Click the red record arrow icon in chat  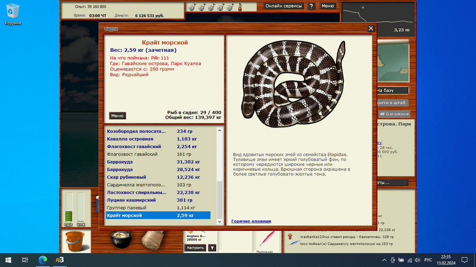coord(290,236)
